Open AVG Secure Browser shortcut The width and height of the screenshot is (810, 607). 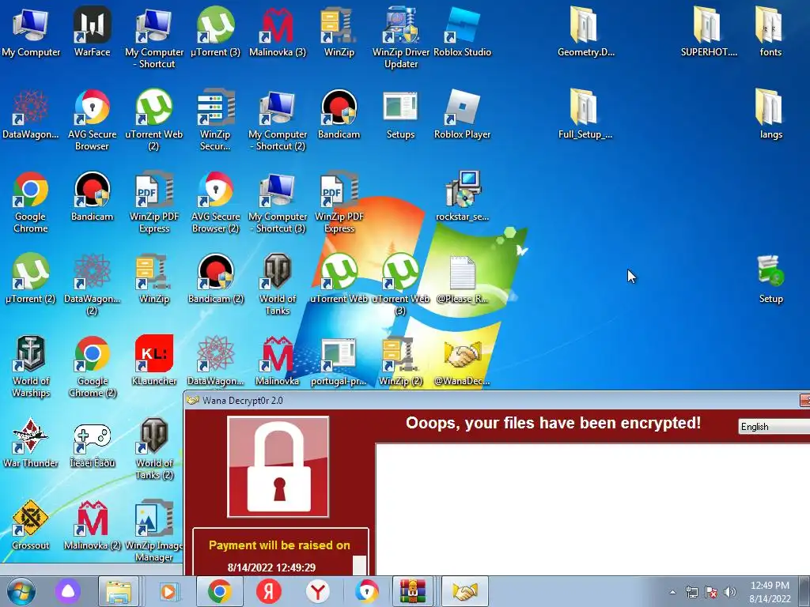coord(92,120)
